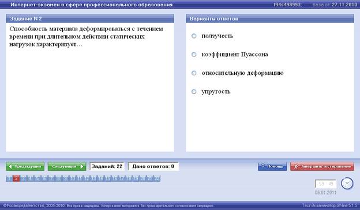This screenshot has height=210, width=360.
Task: Jump to question number 4
Action: coord(31,178)
